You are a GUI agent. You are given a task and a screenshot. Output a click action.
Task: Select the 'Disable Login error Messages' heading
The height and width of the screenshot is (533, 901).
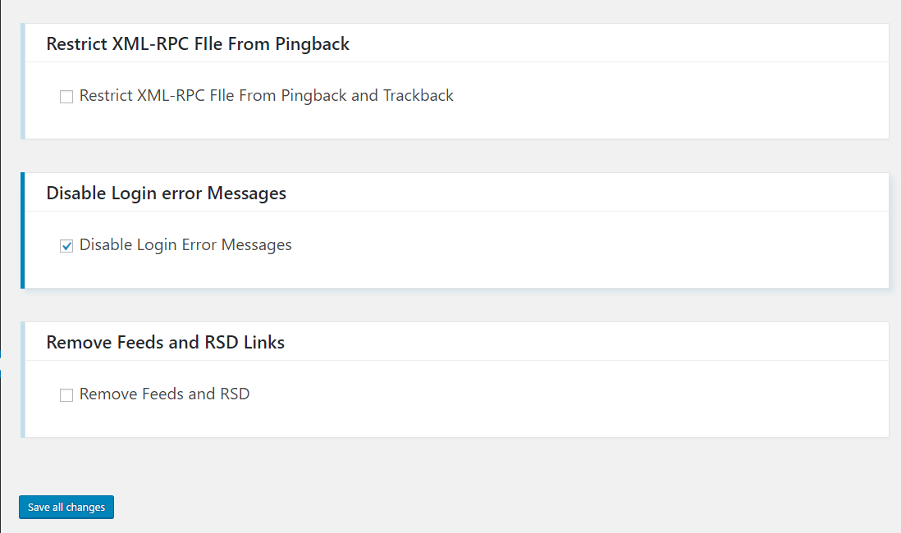point(166,193)
